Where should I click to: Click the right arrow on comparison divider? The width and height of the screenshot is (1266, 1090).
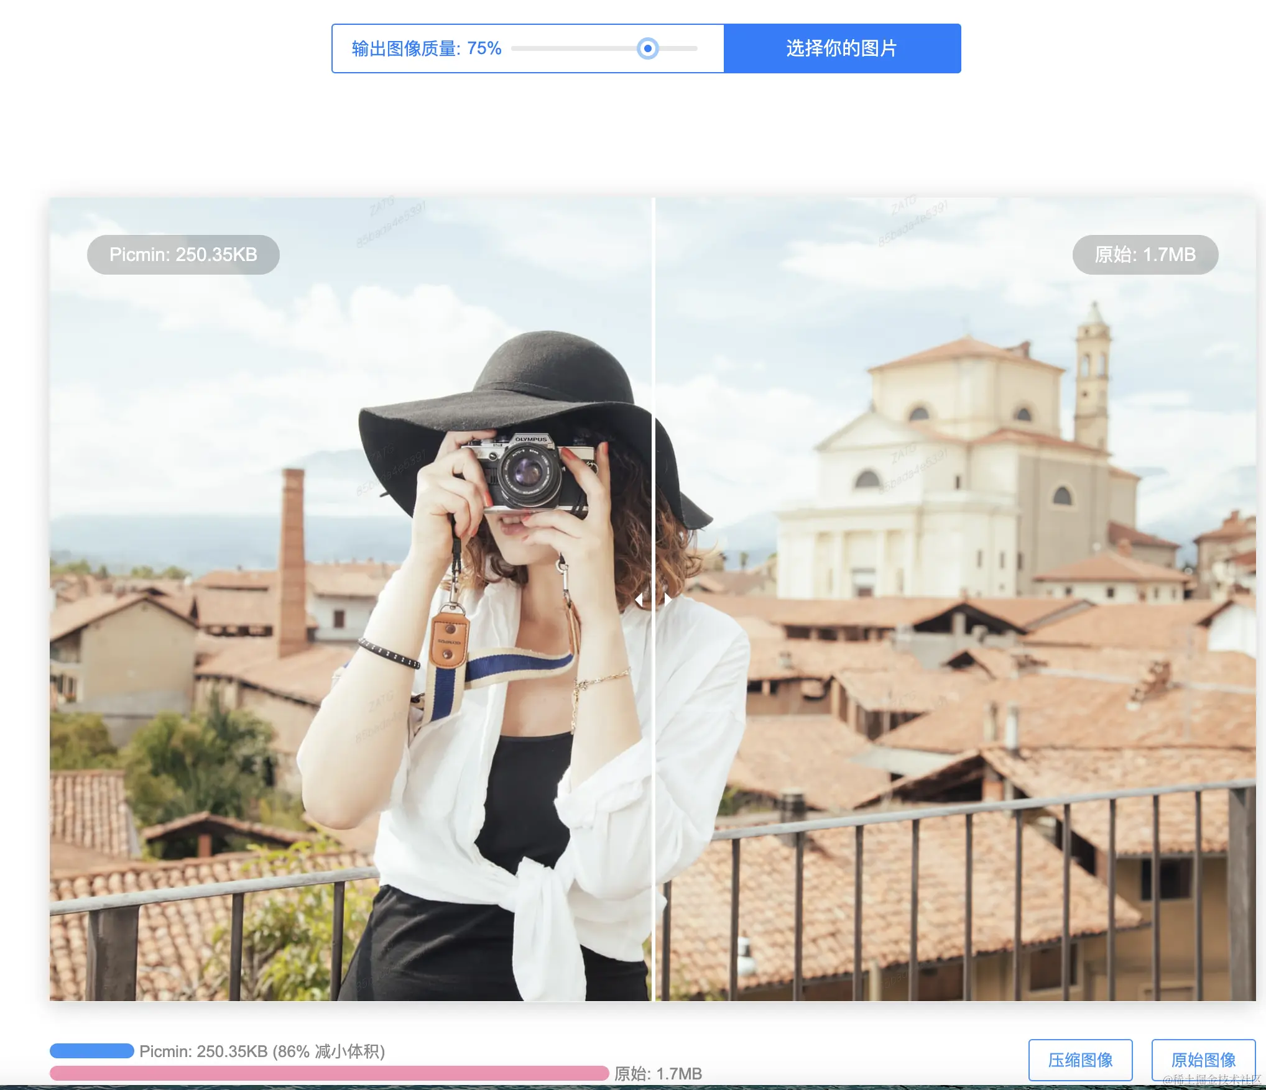(x=667, y=600)
